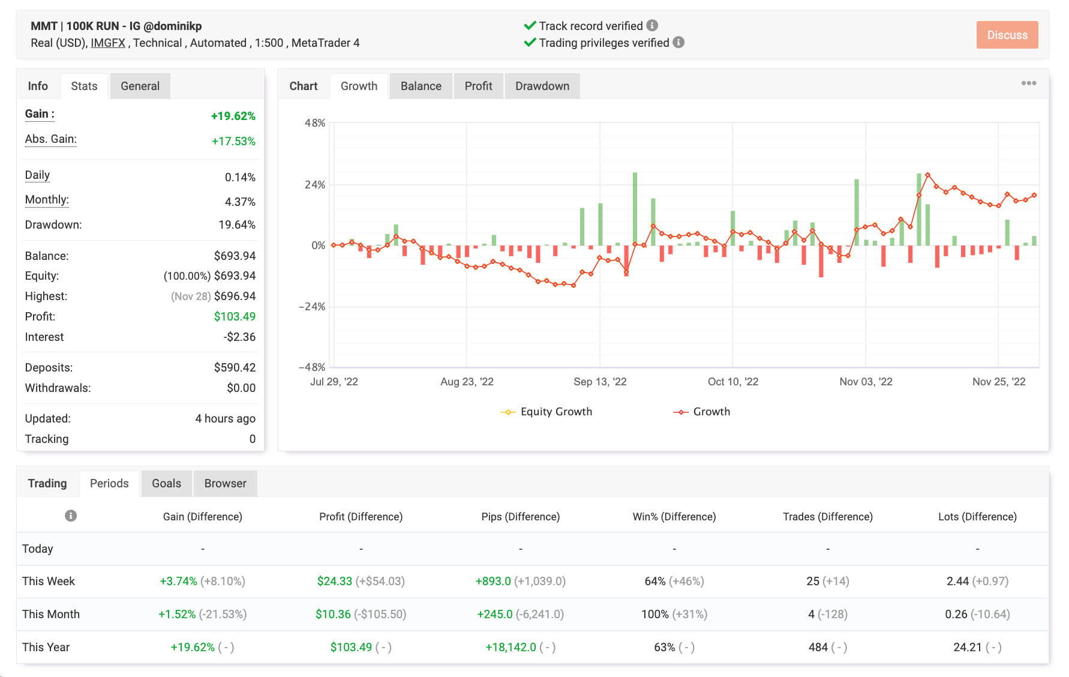The image size is (1069, 677).
Task: Click info icon next to Track record verified
Action: point(652,25)
